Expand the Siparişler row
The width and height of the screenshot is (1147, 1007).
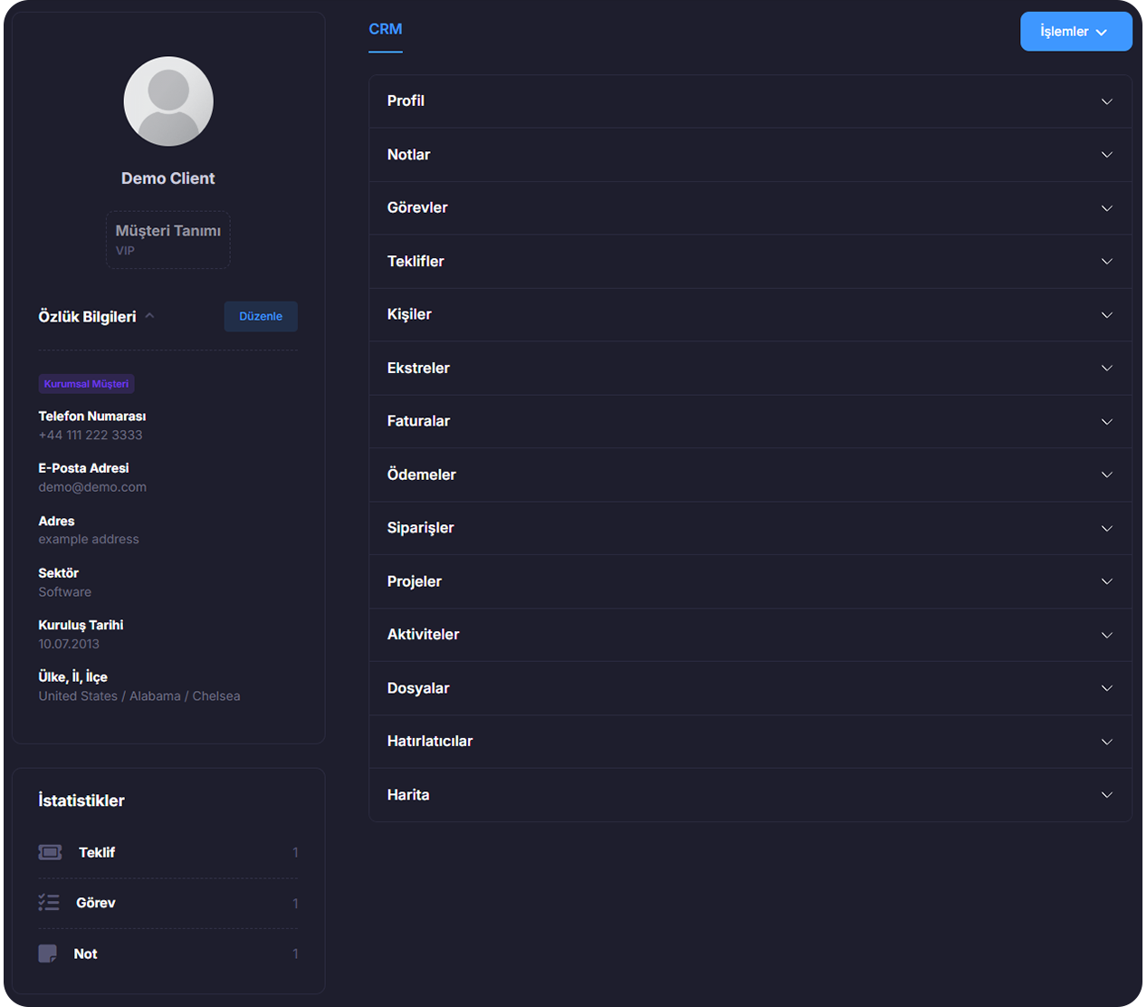click(750, 528)
